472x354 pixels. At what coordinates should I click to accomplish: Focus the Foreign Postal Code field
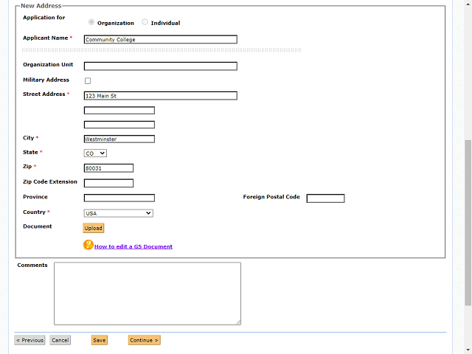pos(325,198)
